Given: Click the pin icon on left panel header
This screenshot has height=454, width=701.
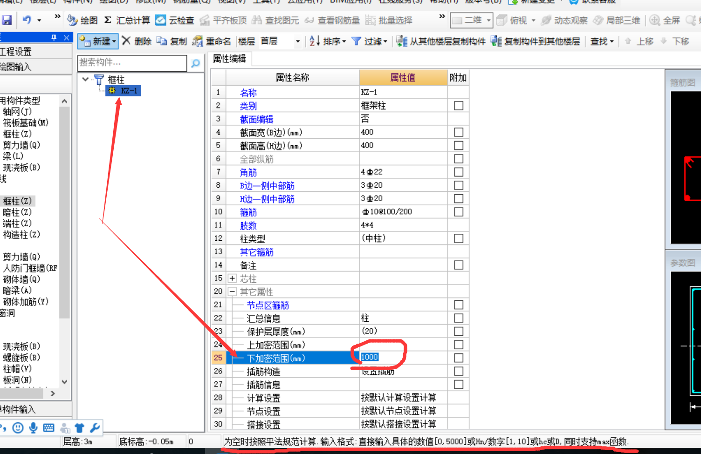Looking at the screenshot, I should click(54, 37).
